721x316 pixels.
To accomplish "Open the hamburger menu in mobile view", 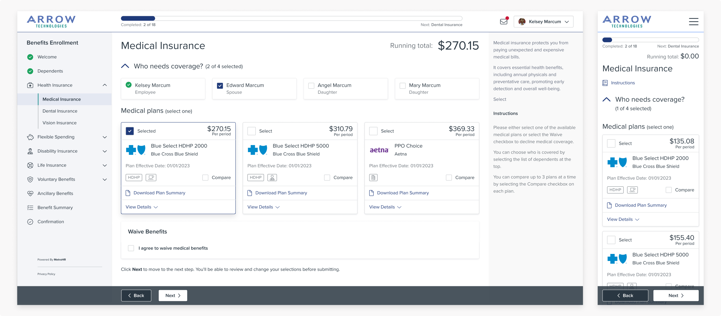I will pos(693,21).
